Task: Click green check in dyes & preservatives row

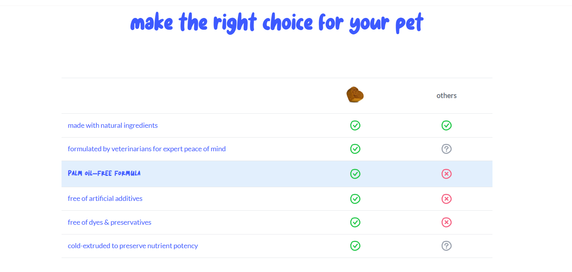Action: 355,222
